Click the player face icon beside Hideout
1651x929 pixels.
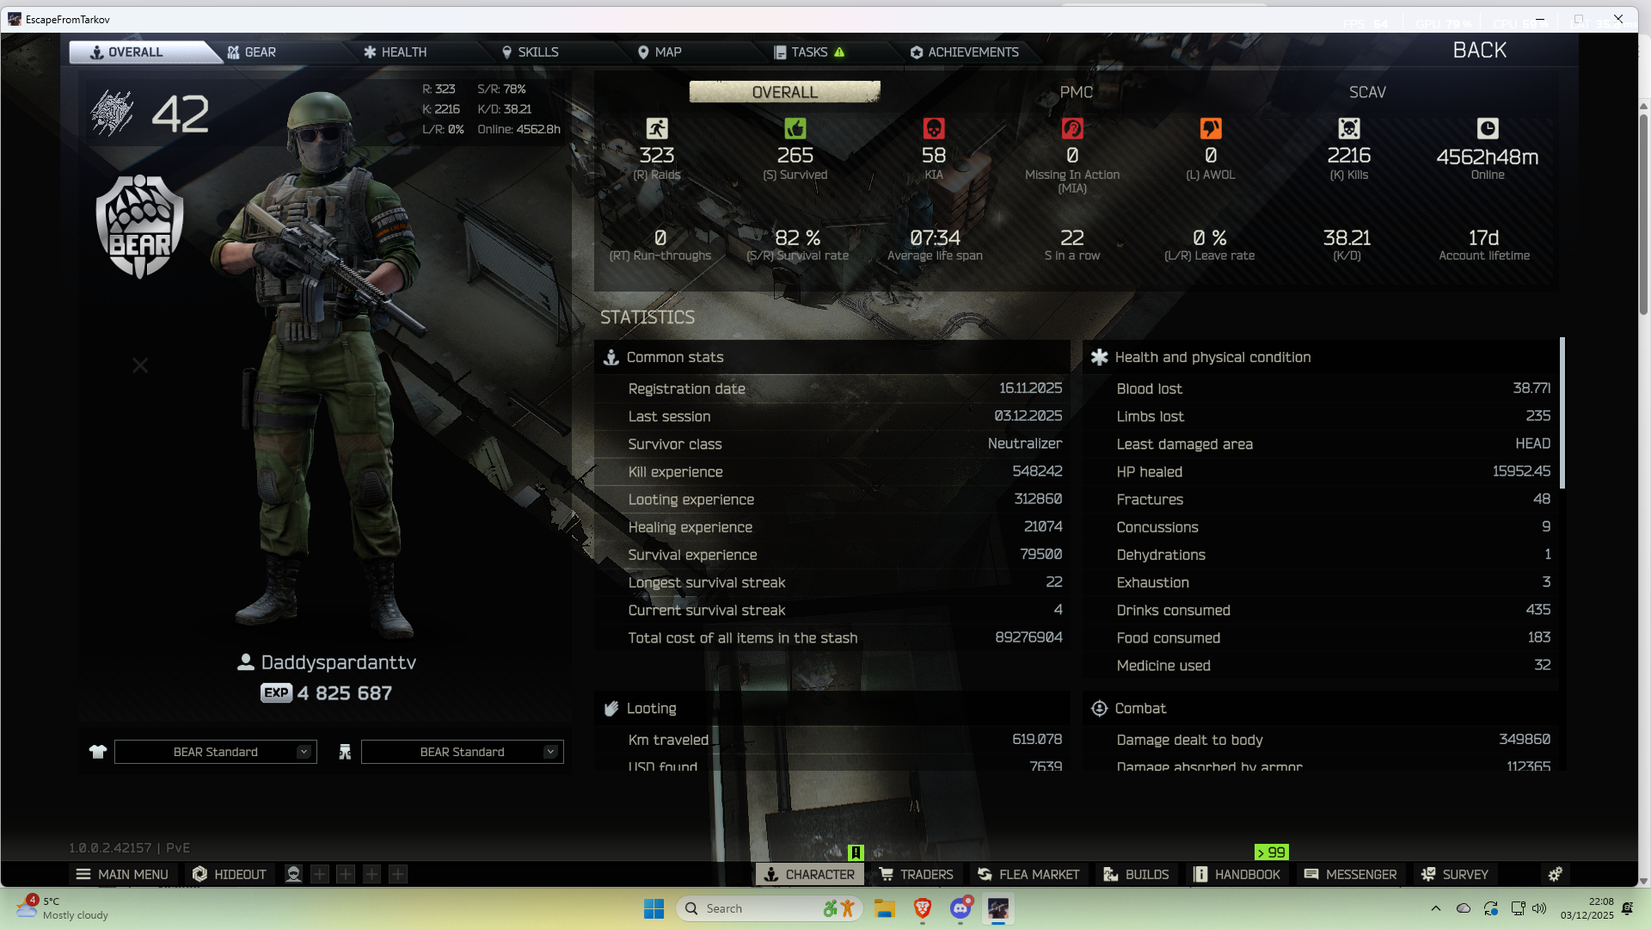pos(293,874)
